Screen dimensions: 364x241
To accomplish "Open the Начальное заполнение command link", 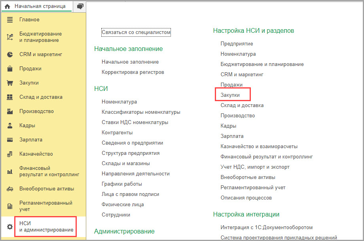I will click(130, 62).
